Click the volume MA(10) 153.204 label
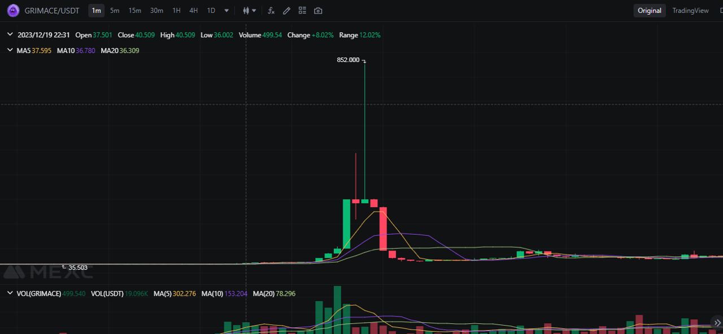This screenshot has height=334, width=723. (x=224, y=294)
